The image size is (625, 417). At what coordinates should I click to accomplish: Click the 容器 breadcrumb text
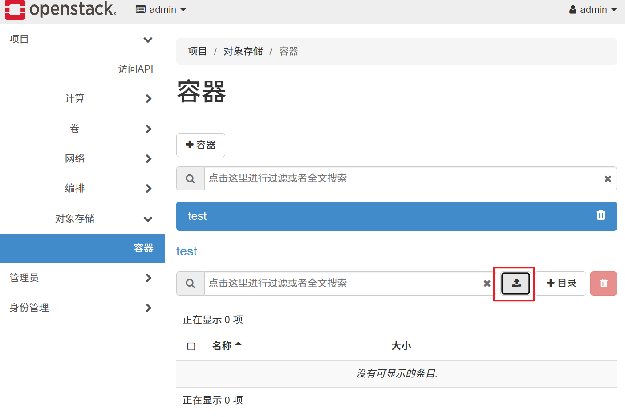[288, 51]
